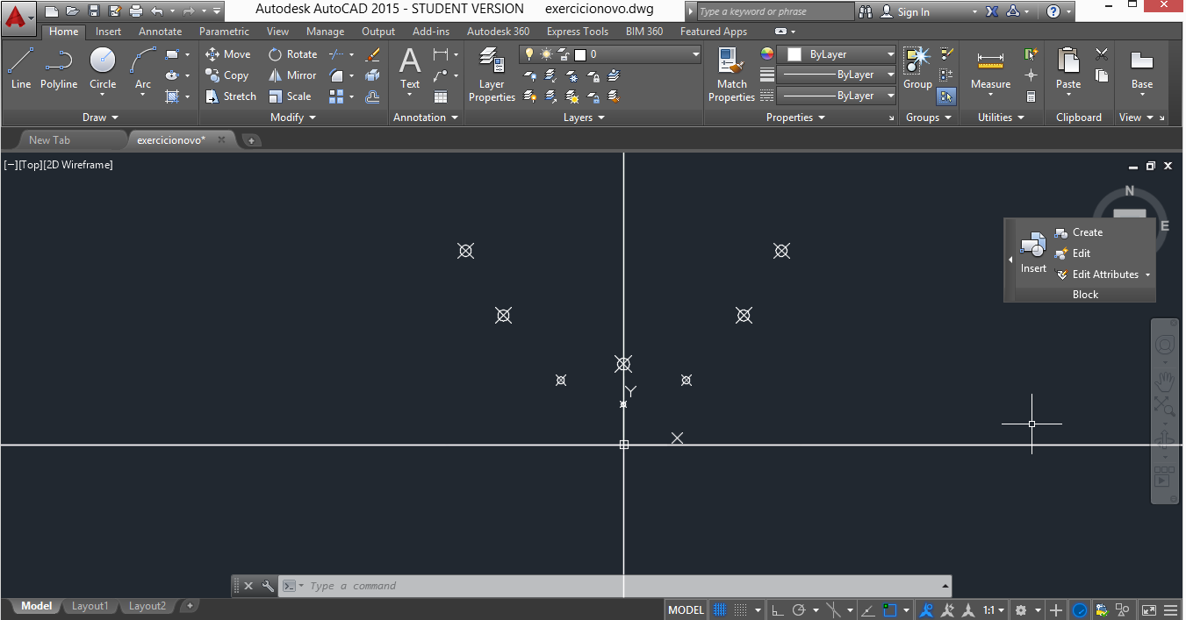
Task: Insert a table from Annotation panel
Action: click(441, 96)
